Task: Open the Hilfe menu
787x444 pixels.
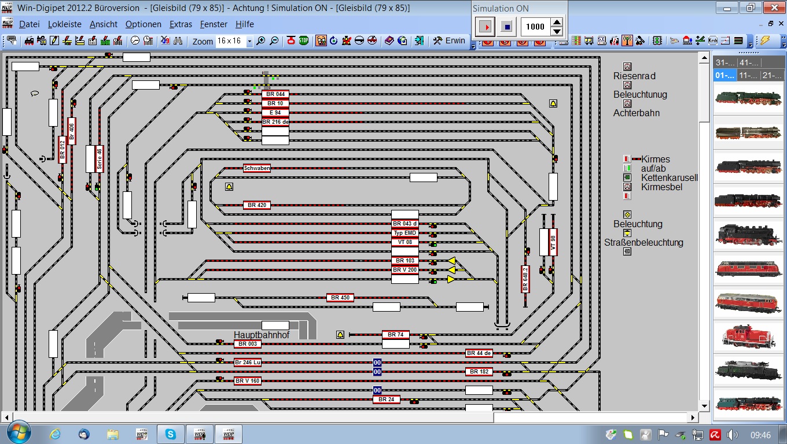Action: [x=245, y=24]
